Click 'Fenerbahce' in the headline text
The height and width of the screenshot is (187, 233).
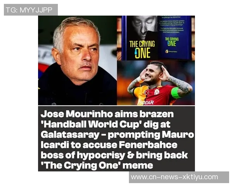coord(148,145)
